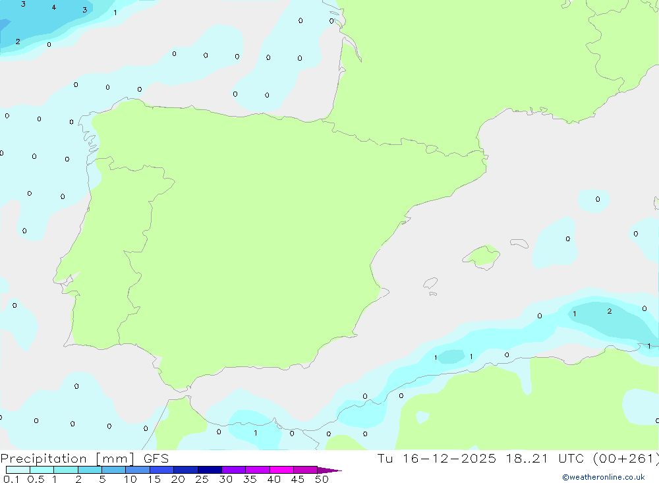Screen dimensions: 659x483
Task: Select the 25–30 mm navy legend swatch
Action: pyautogui.click(x=210, y=470)
